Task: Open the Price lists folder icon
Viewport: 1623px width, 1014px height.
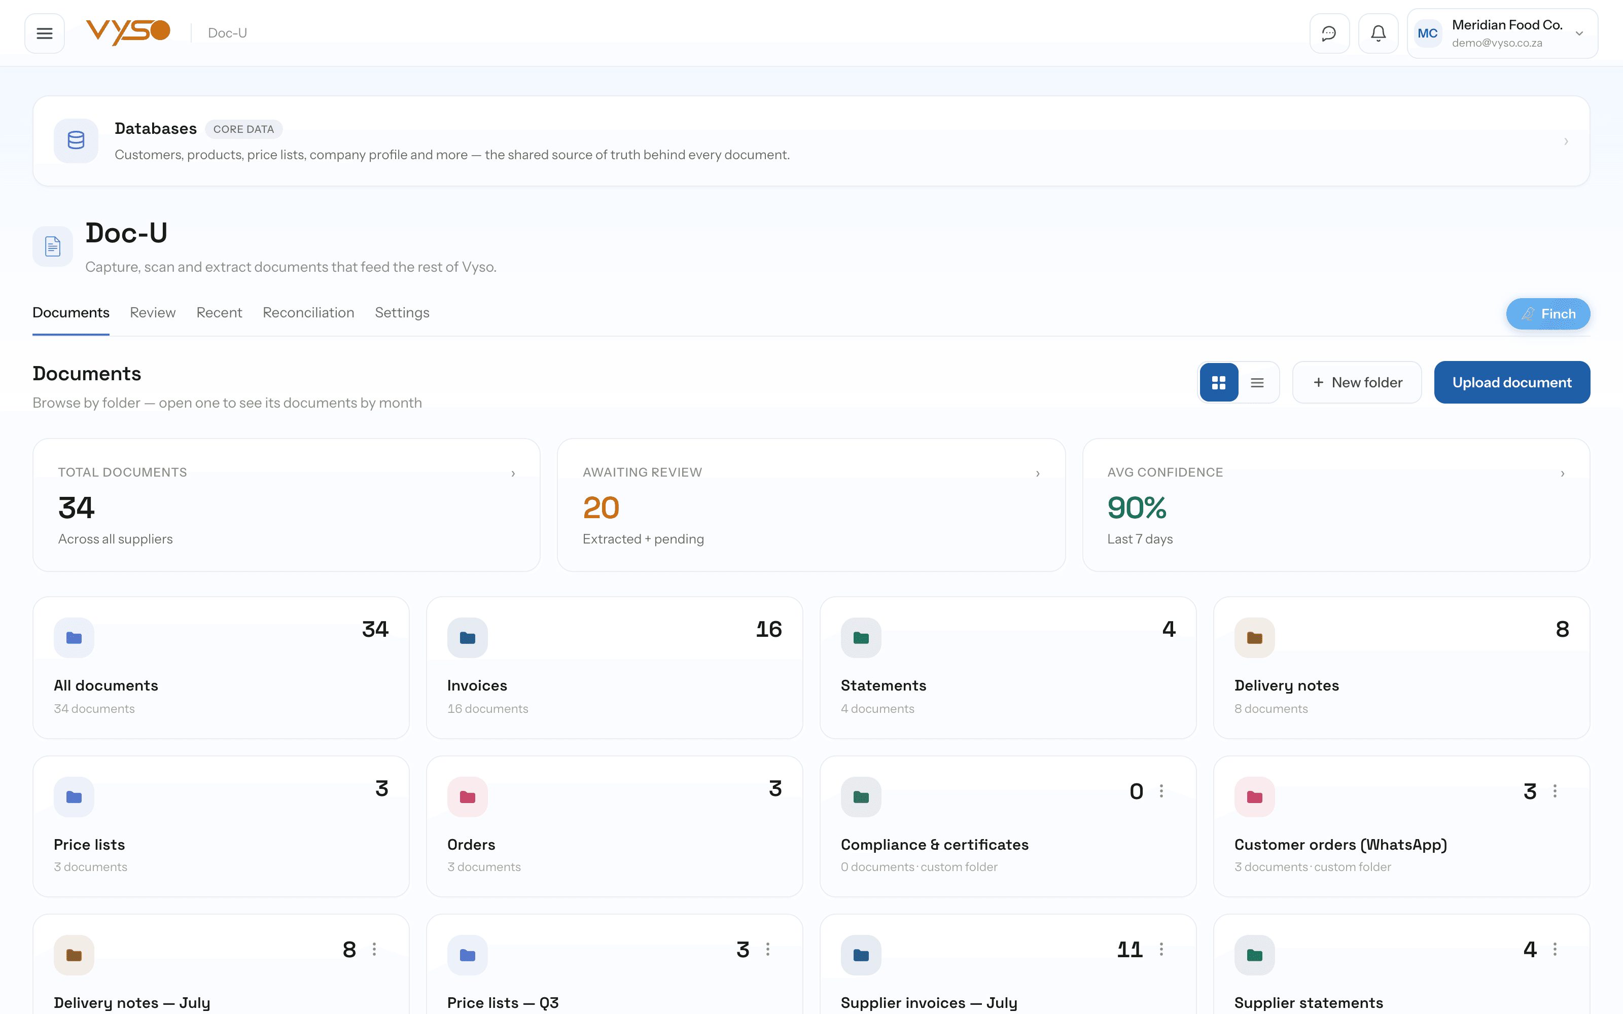Action: [x=74, y=796]
